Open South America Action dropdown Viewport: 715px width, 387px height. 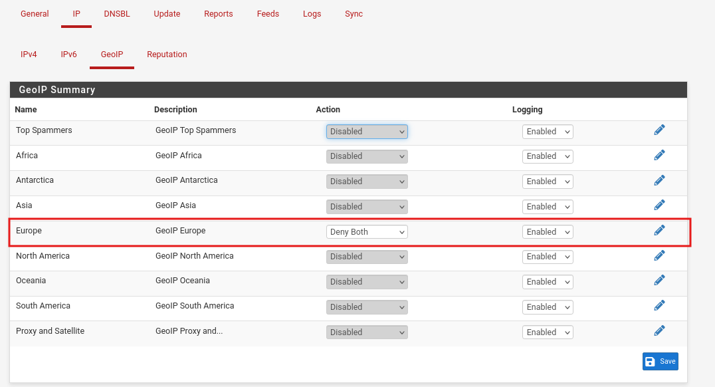367,307
